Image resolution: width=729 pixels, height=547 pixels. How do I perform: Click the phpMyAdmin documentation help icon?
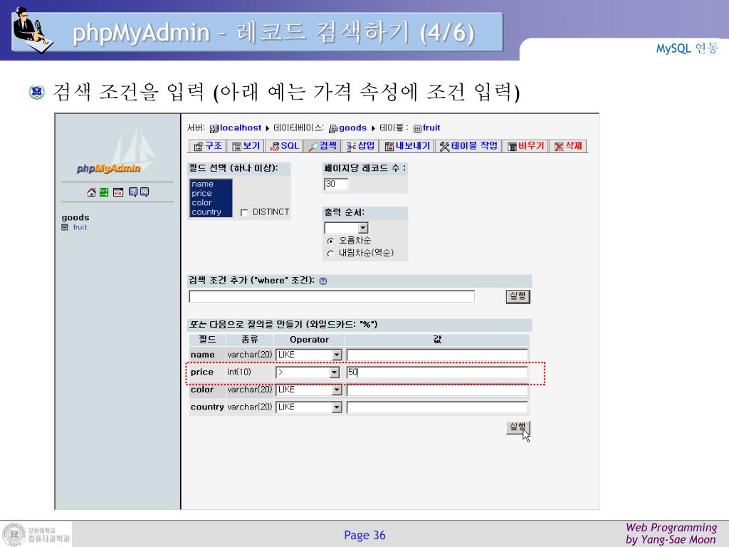(133, 192)
